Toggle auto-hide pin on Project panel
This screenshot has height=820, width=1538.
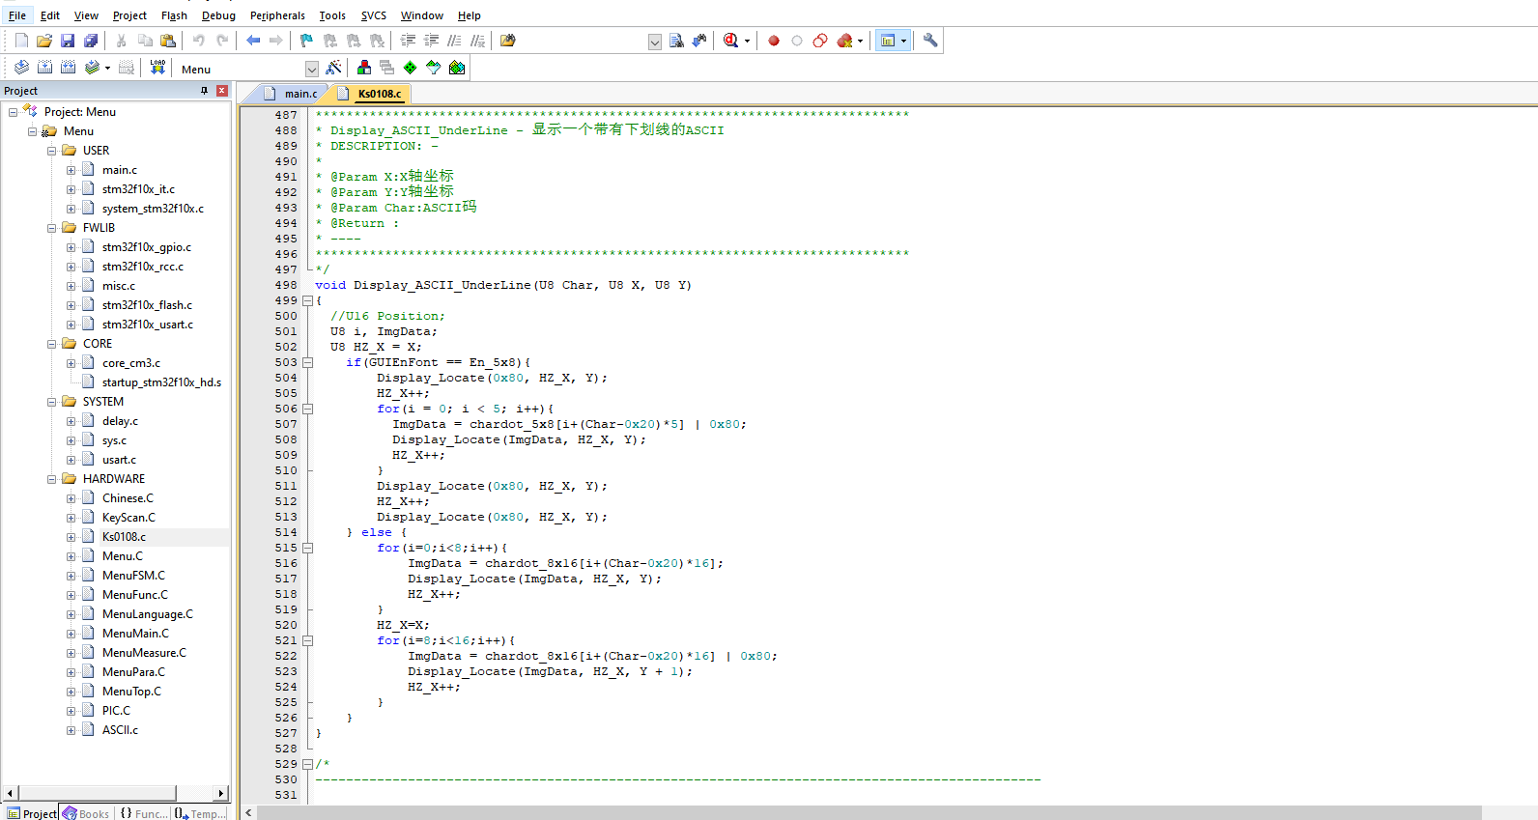204,91
